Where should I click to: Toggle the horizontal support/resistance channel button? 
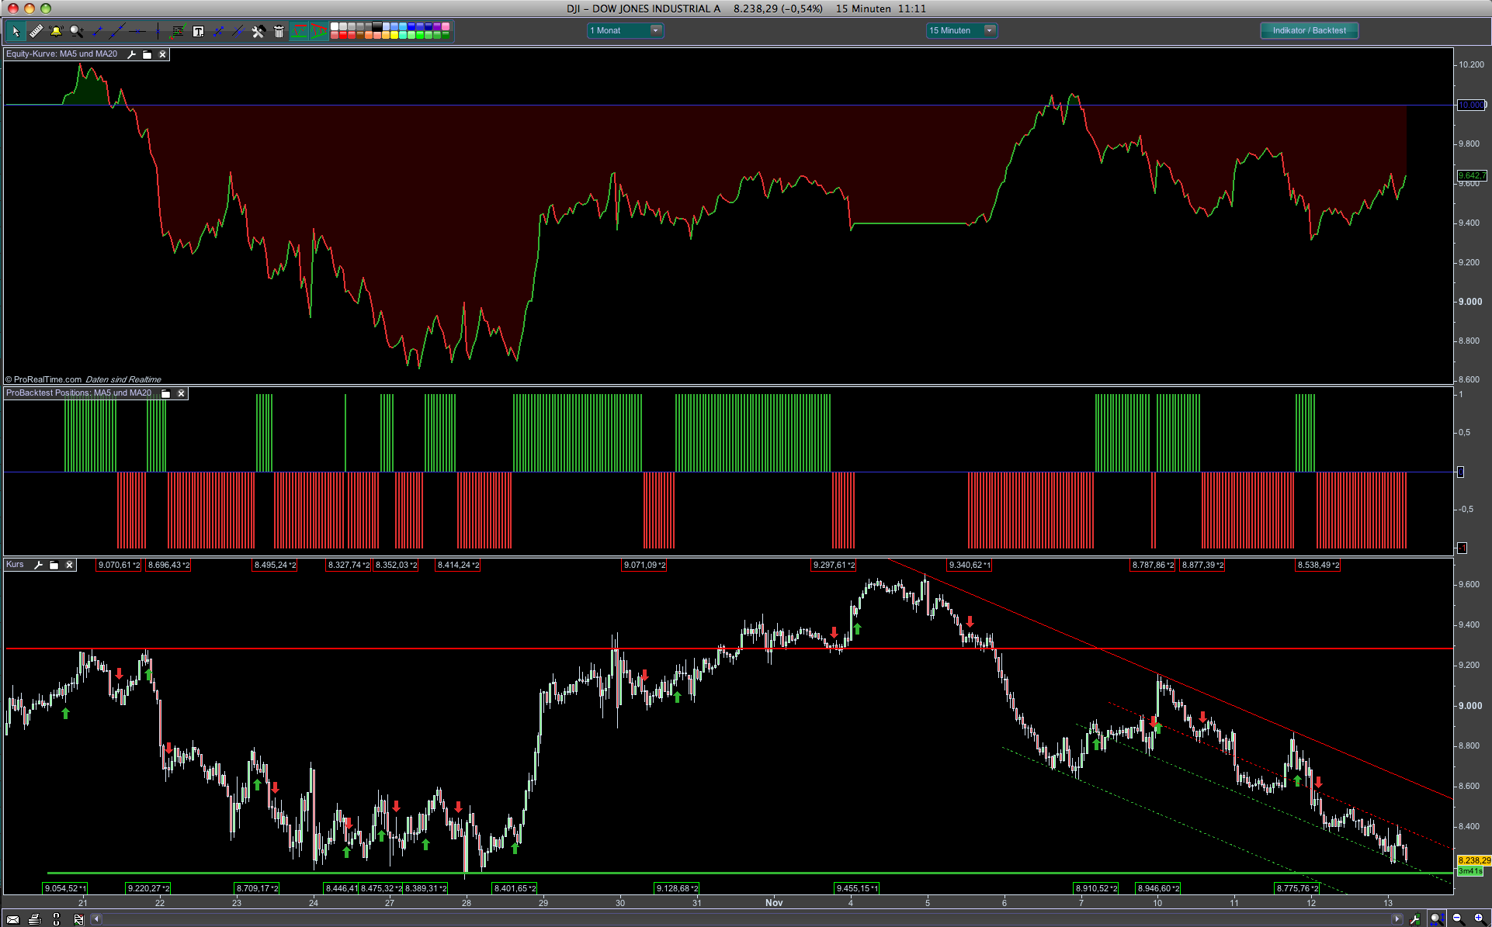[299, 31]
